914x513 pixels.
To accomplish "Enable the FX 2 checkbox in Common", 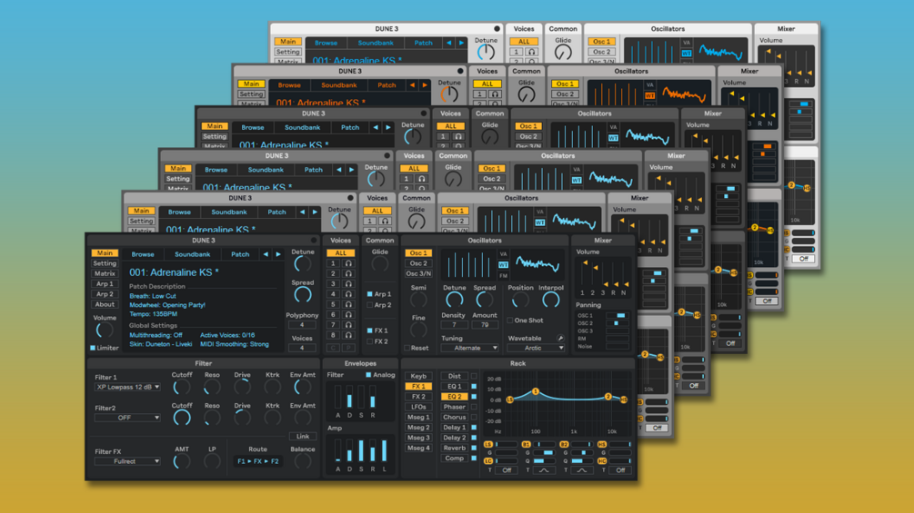I will [x=369, y=341].
